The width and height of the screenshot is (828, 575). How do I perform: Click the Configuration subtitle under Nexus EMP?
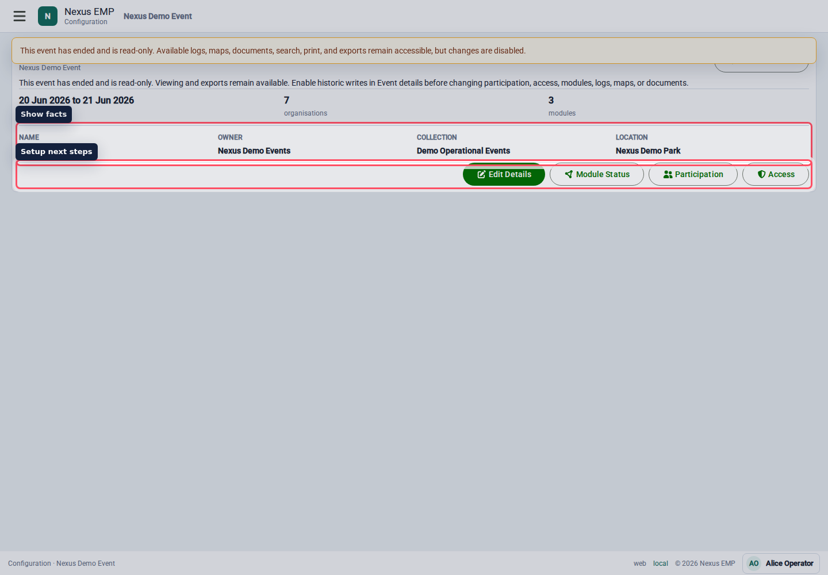pos(86,22)
